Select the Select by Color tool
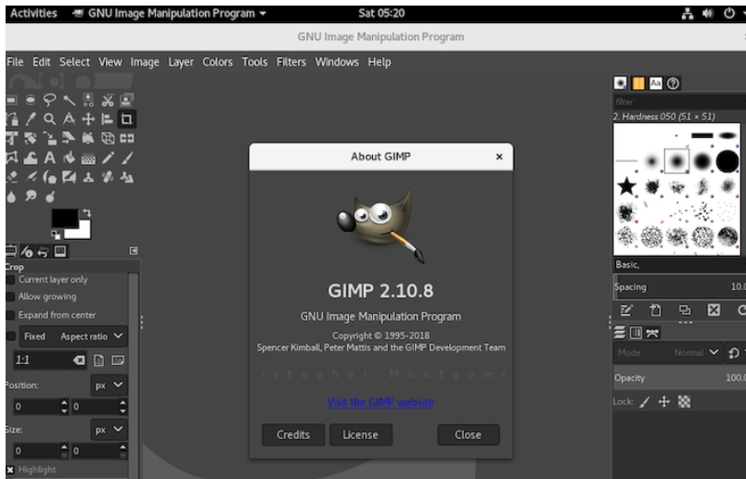 pos(88,100)
